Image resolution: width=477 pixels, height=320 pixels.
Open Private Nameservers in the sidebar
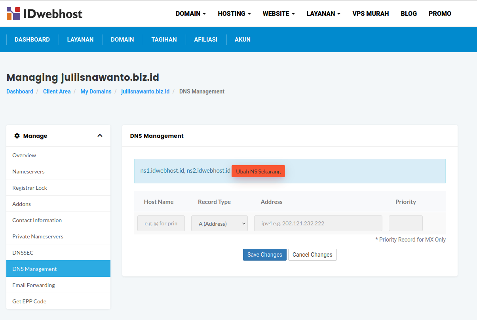tap(58, 236)
